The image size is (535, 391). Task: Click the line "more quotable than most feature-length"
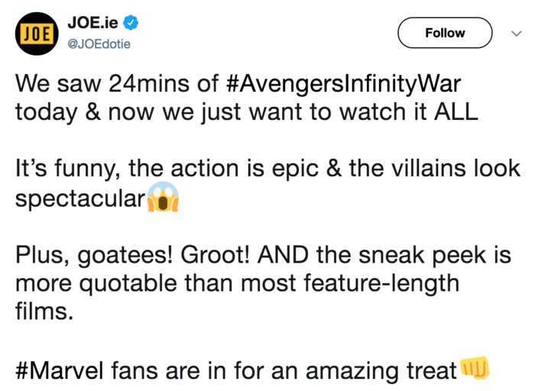[237, 284]
